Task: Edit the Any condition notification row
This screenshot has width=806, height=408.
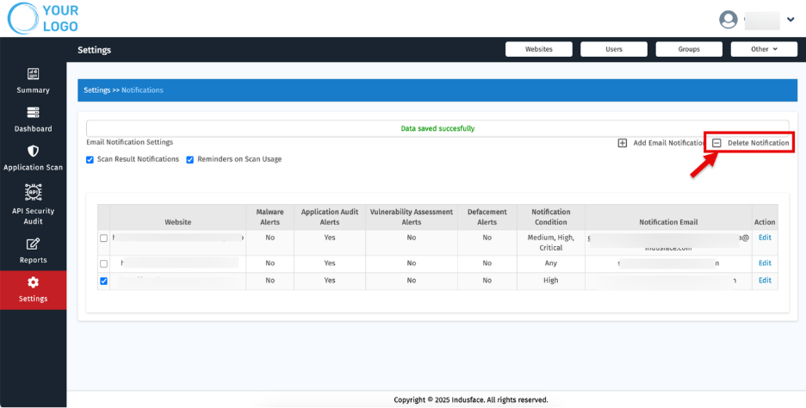Action: click(765, 263)
